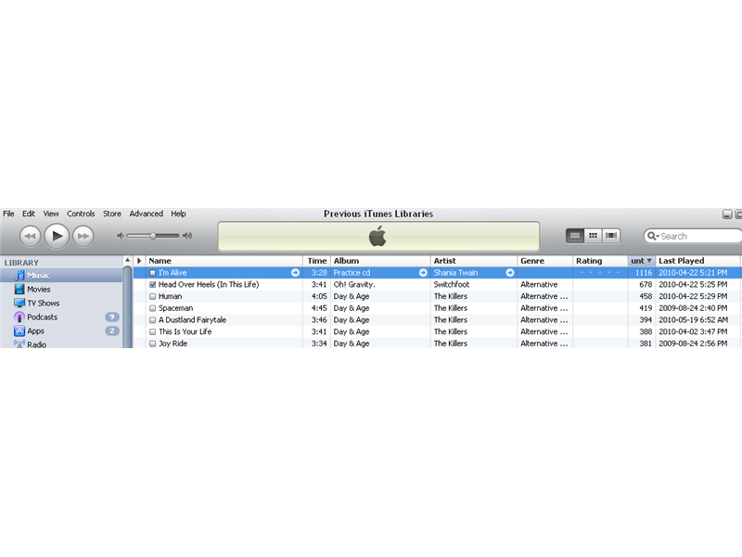
Task: Switch to Grid view
Action: [592, 235]
